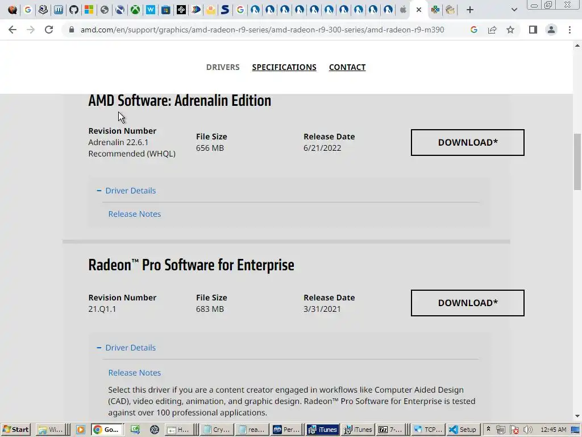
Task: Switch to the GitHub tab
Action: (x=74, y=10)
